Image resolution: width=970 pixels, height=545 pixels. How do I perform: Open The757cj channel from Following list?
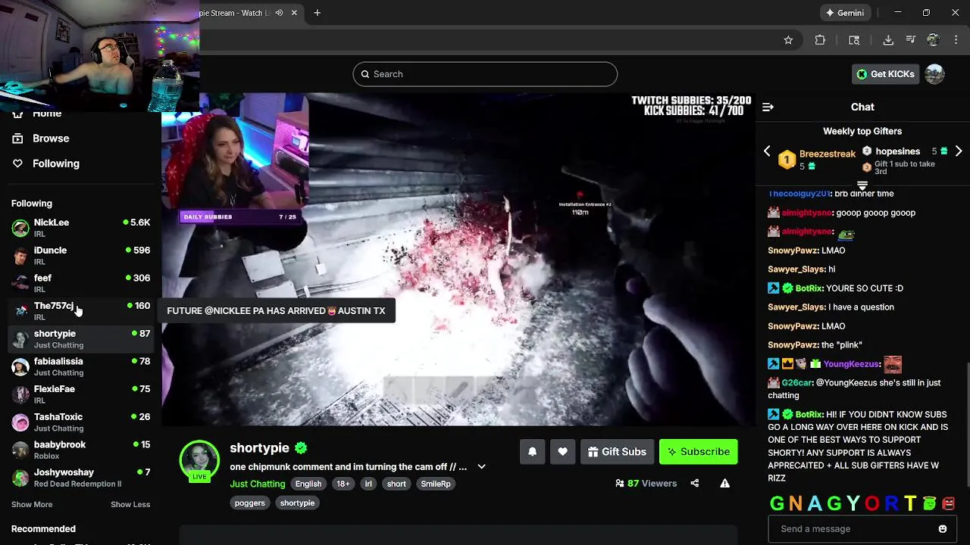tap(80, 310)
